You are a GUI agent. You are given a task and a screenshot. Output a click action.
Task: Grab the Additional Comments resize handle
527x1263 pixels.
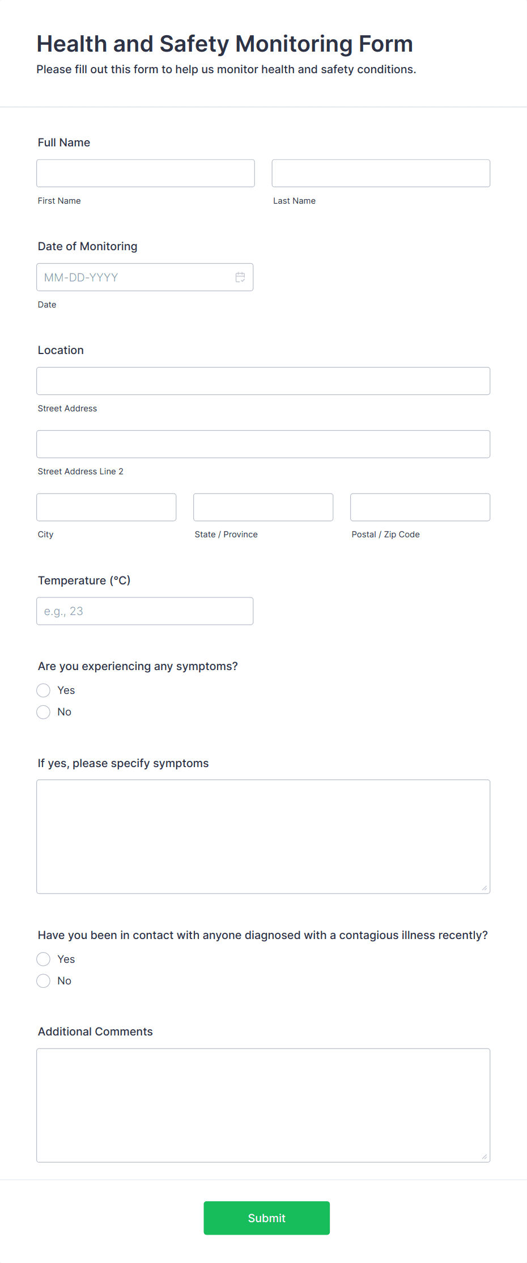point(484,1156)
